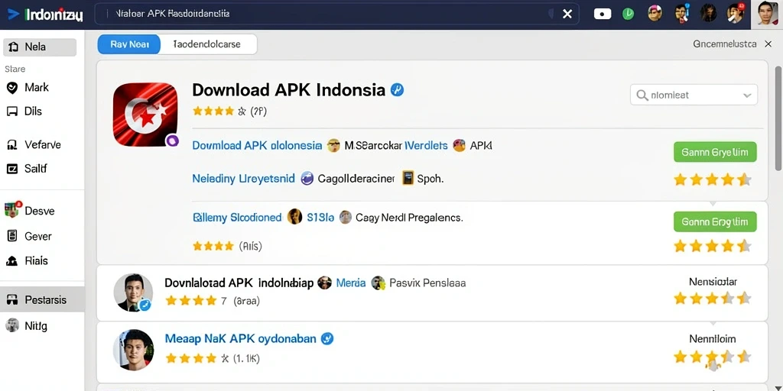Click the Nitig avatar icon in sidebar
783x391 pixels.
tap(12, 325)
